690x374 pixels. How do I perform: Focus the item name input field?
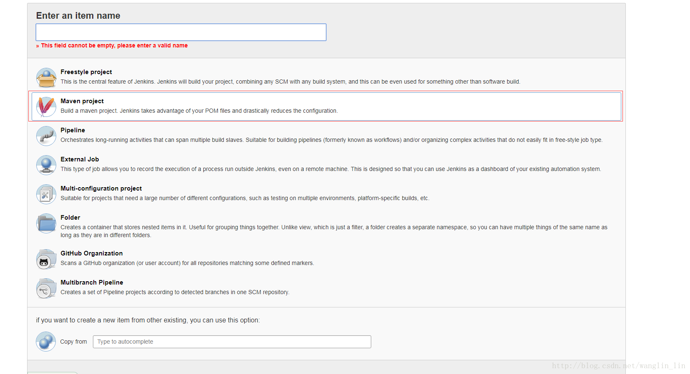tap(181, 32)
